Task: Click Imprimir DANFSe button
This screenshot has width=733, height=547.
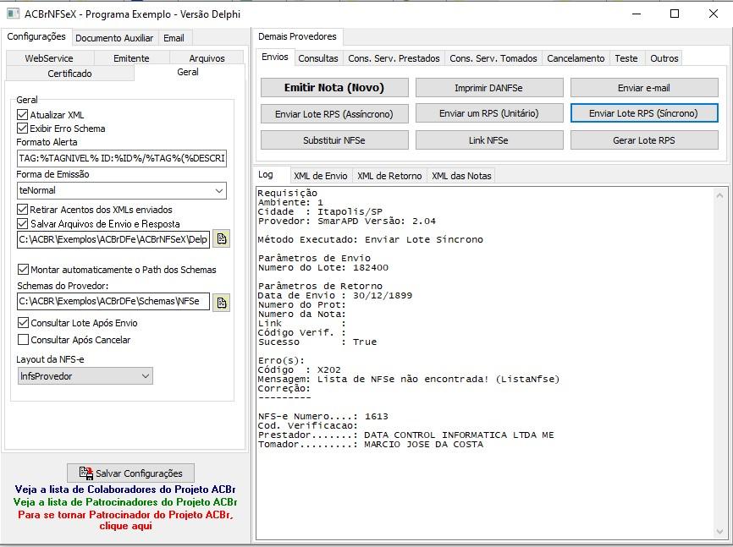Action: pyautogui.click(x=489, y=88)
